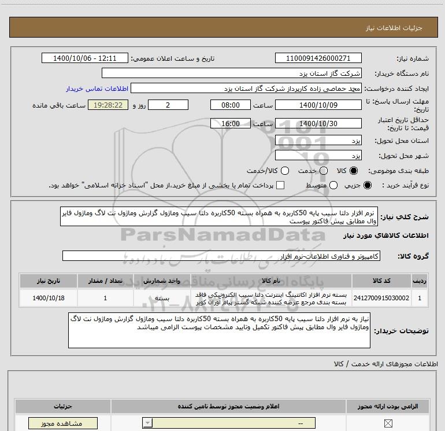Click the price validity time 16:00
This screenshot has height=431, width=445.
tap(231, 124)
